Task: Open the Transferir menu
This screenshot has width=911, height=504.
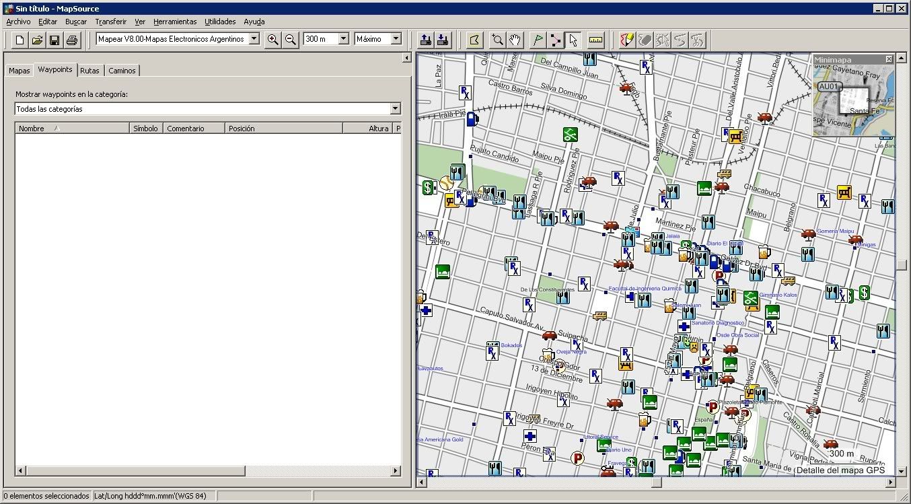Action: point(111,22)
